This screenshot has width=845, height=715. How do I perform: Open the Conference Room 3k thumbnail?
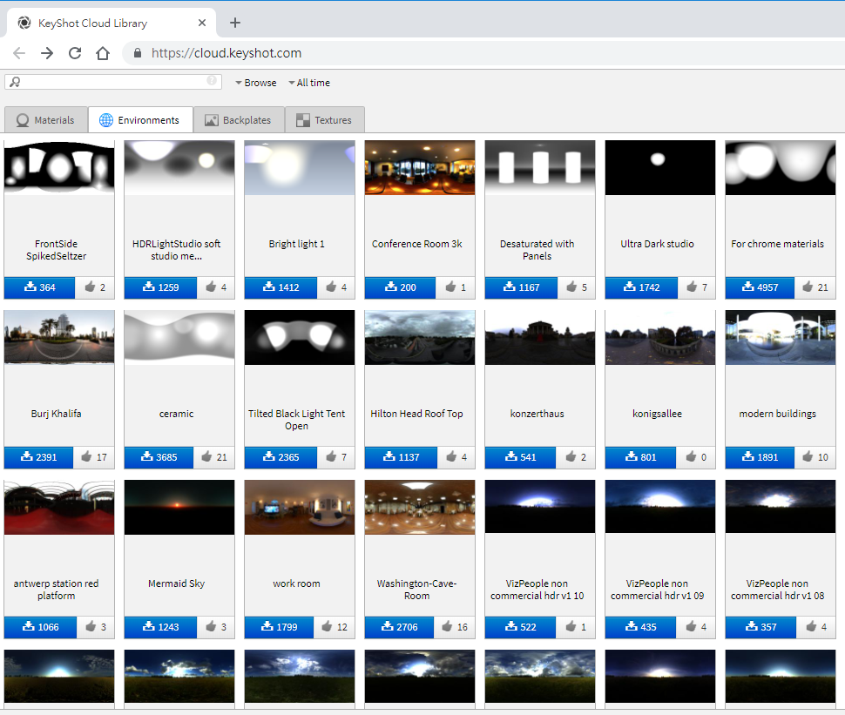(x=420, y=167)
